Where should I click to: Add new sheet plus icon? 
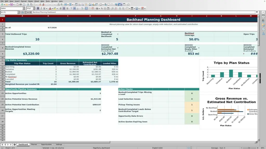pyautogui.click(x=15, y=144)
